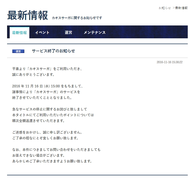This screenshot has height=179, width=193.
Task: Click the 最新情報 breadcrumb at top right
Action: 181,8
